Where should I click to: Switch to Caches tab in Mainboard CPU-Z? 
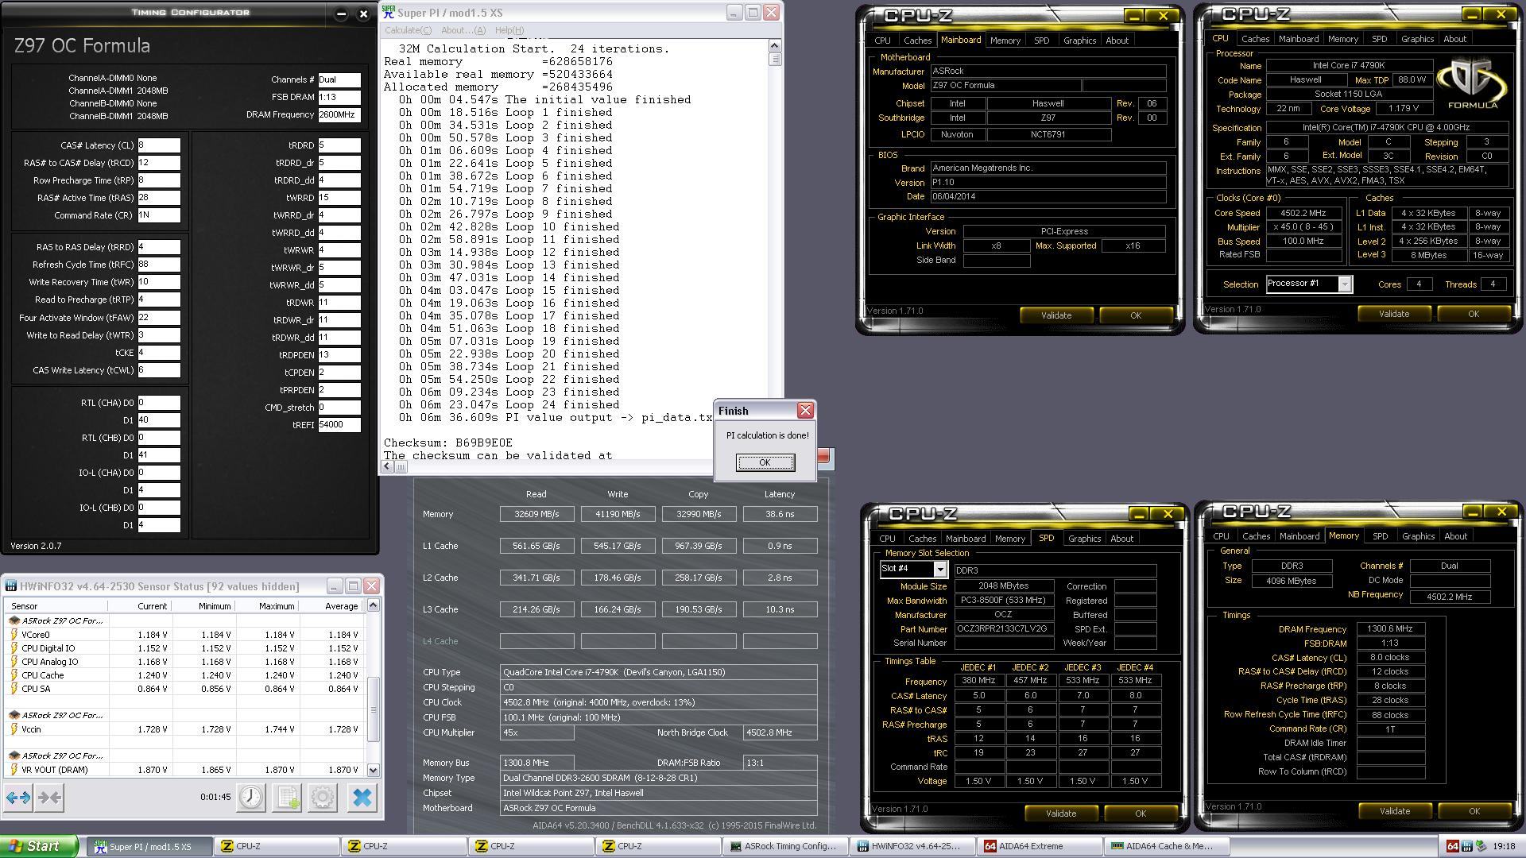917,41
